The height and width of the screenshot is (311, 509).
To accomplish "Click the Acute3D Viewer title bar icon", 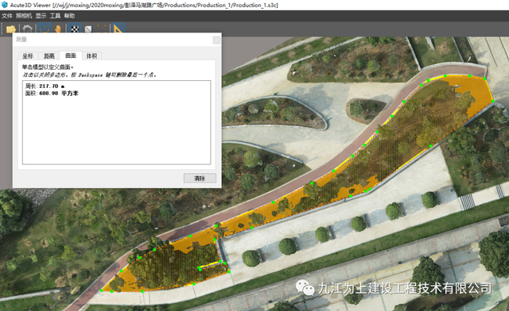I will (4, 5).
